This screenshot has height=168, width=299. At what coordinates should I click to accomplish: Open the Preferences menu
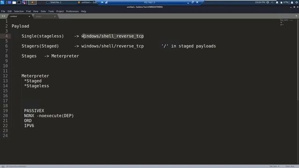pos(72,11)
